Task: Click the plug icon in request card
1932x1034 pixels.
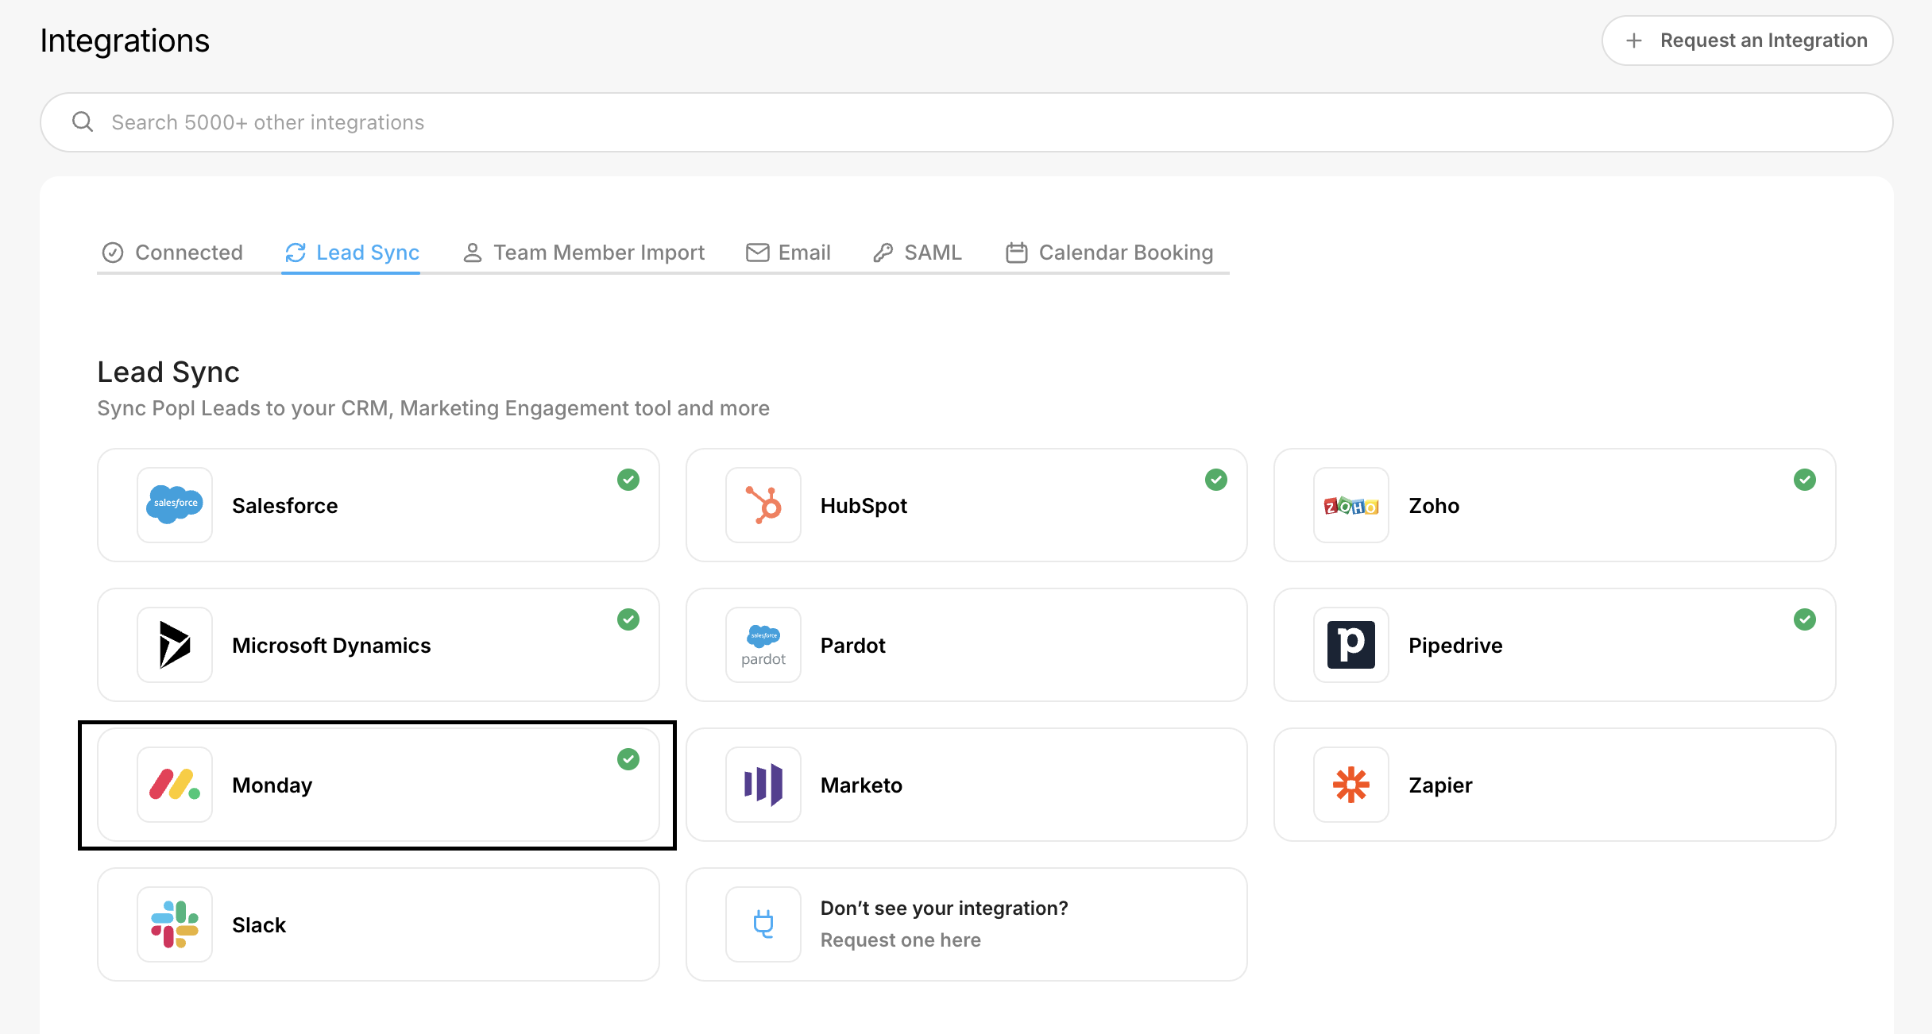Action: (x=763, y=924)
